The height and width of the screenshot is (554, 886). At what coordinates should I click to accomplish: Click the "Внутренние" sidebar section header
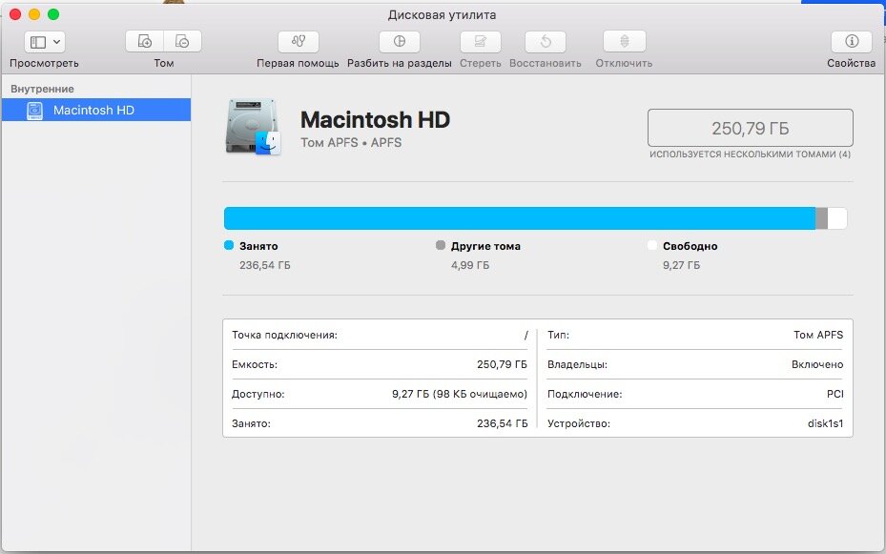click(x=42, y=89)
